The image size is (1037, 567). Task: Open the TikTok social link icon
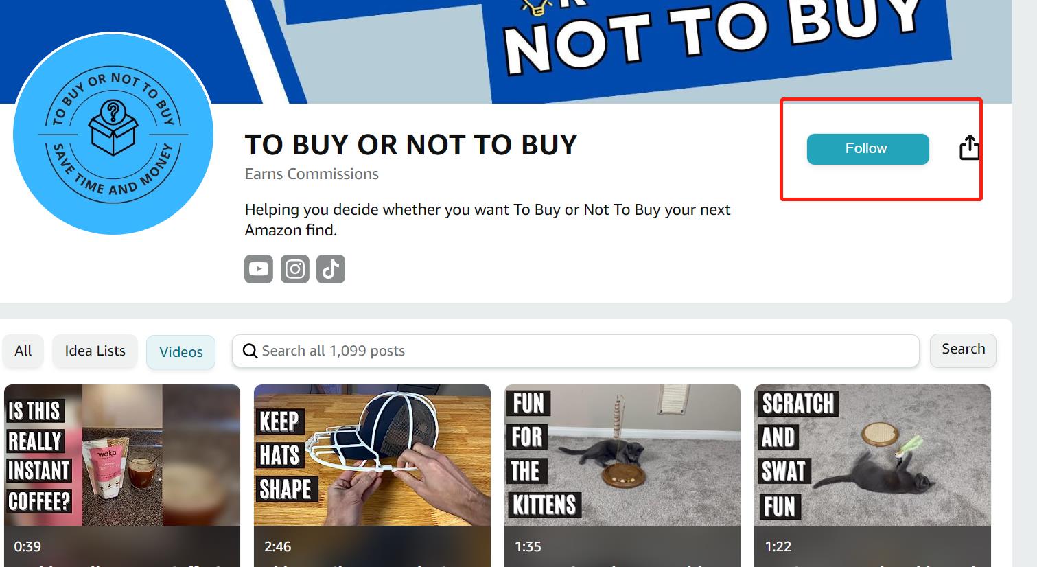(331, 269)
